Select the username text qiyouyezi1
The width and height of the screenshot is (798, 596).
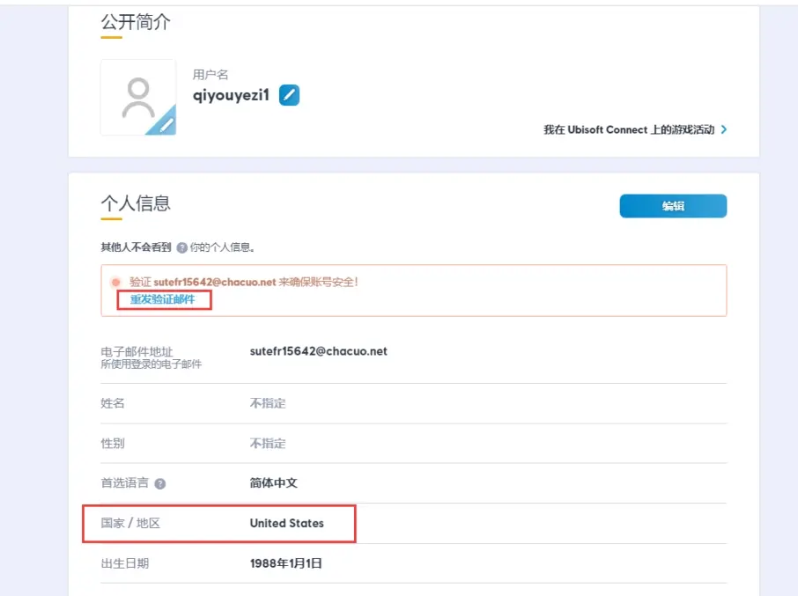click(x=231, y=95)
